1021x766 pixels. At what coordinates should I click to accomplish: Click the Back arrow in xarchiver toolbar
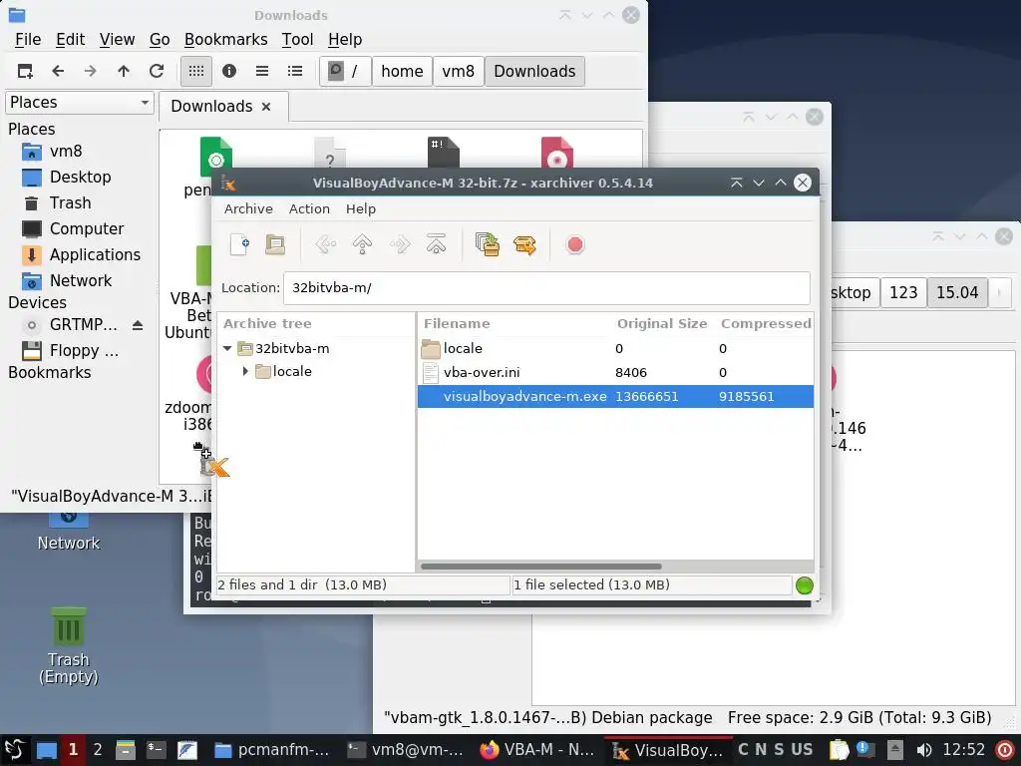[326, 245]
